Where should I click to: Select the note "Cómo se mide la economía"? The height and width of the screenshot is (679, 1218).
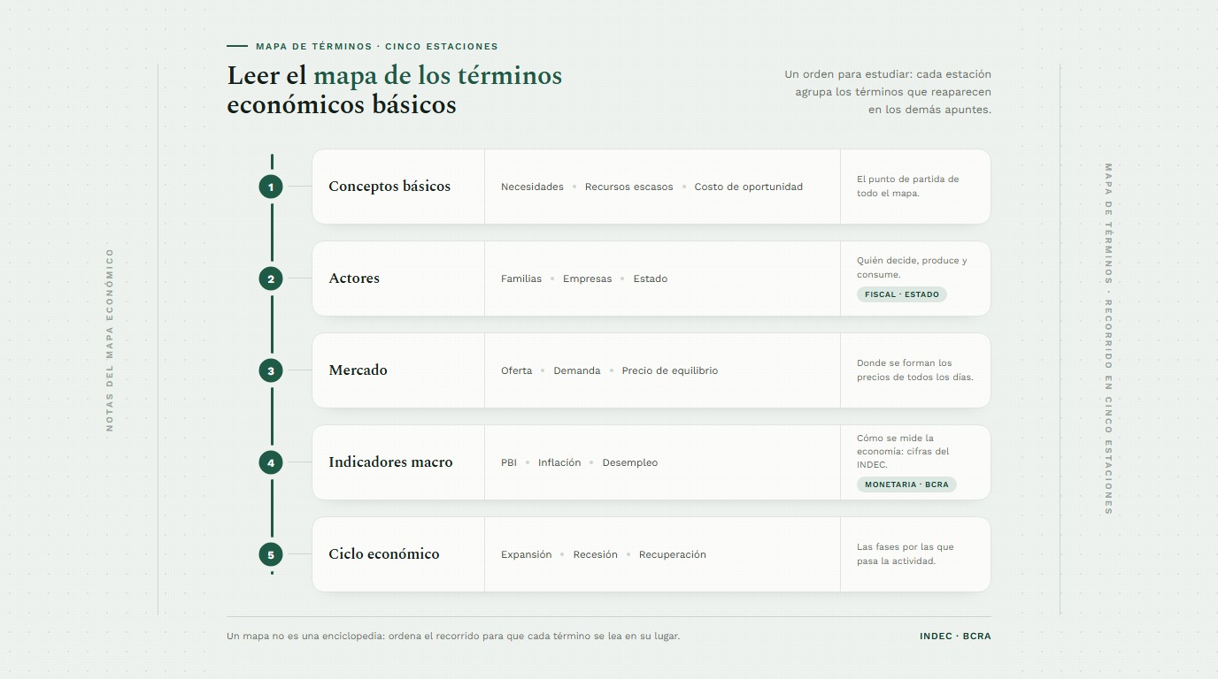[903, 451]
